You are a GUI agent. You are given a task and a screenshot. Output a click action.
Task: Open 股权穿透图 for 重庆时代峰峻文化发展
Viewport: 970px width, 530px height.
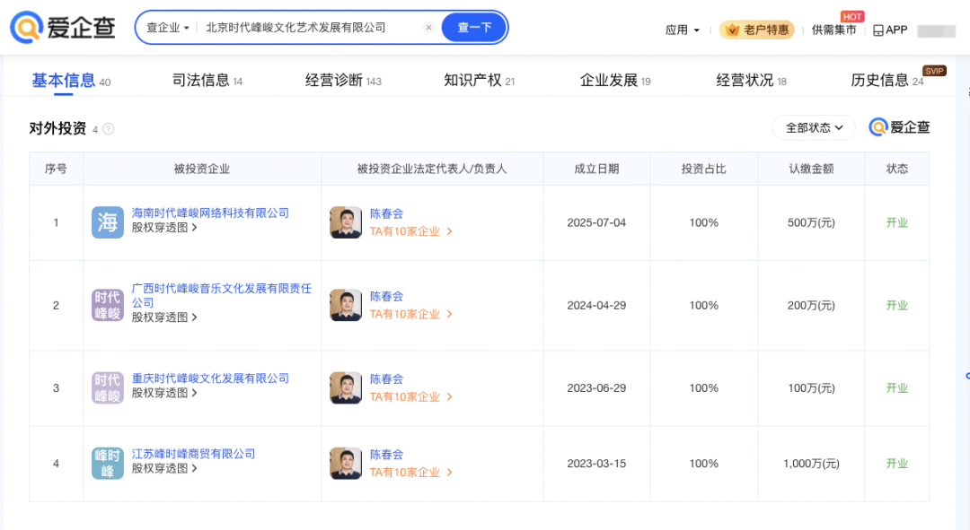click(164, 393)
